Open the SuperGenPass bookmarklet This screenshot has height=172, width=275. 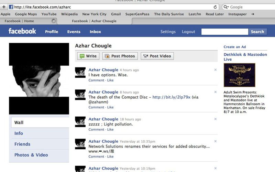[137, 14]
